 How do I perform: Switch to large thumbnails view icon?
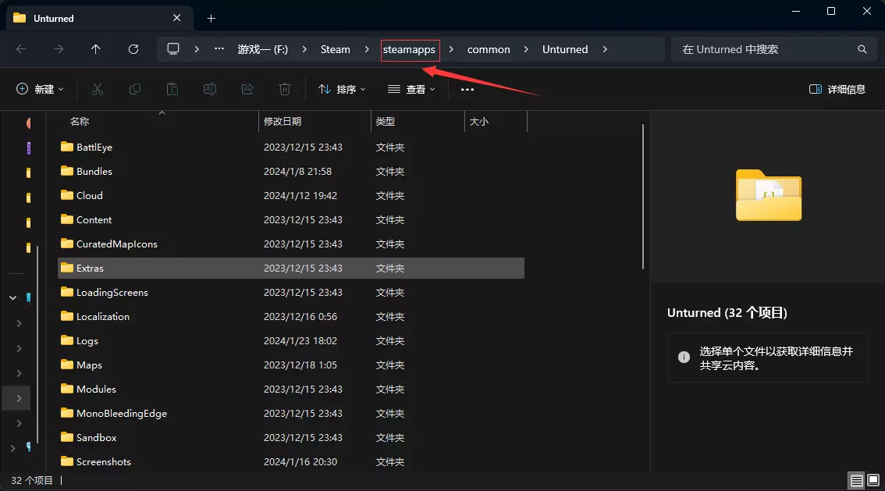(x=873, y=480)
